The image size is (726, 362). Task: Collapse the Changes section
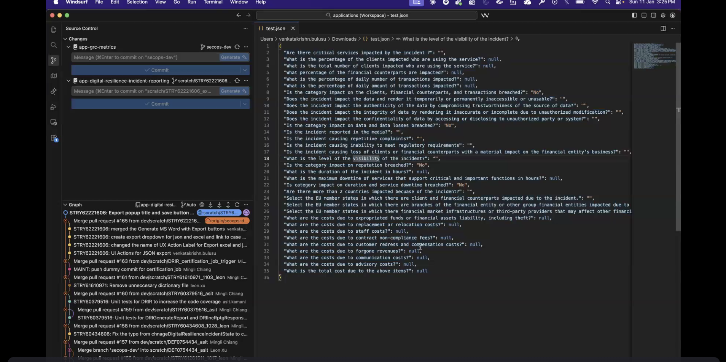(65, 39)
